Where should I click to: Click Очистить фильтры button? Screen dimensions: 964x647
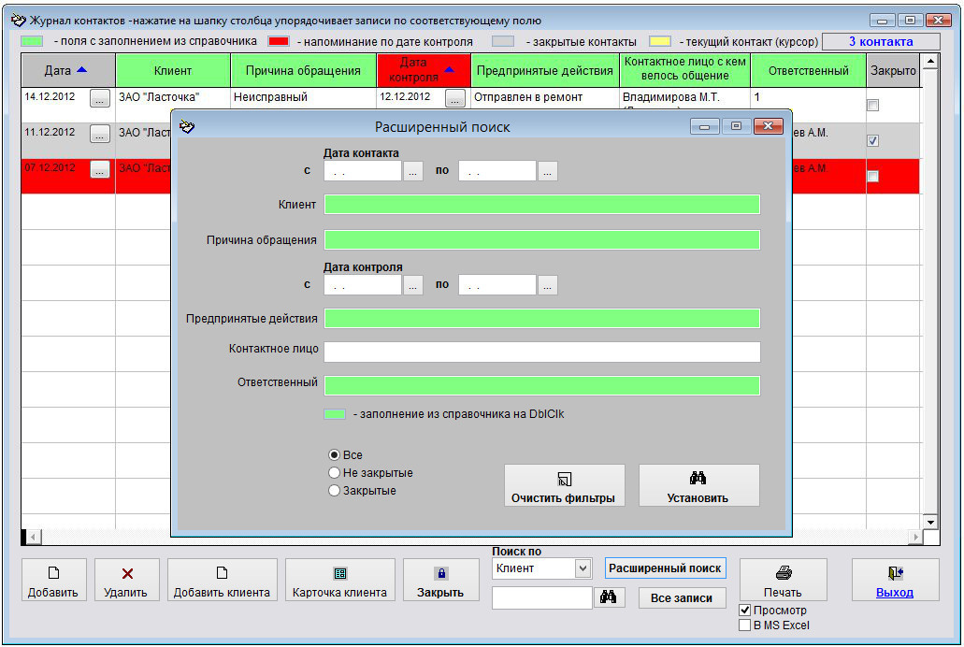tap(564, 486)
